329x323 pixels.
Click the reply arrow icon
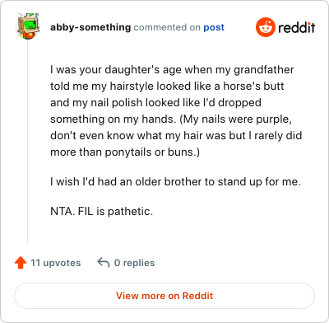(104, 263)
